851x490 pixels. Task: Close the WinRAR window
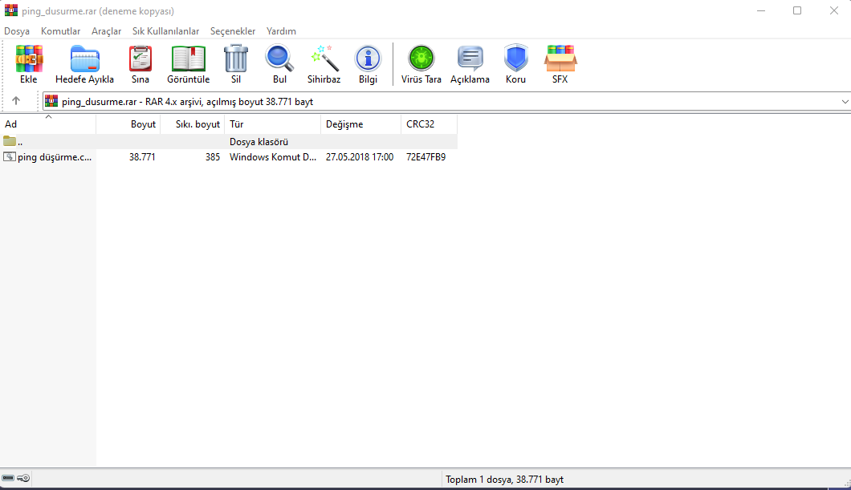coord(833,10)
